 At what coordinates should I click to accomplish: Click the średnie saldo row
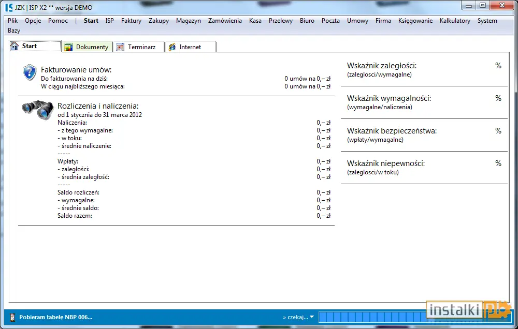(x=194, y=208)
